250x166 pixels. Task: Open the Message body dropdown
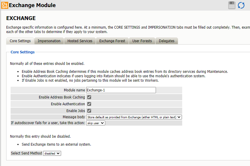[x=134, y=117]
